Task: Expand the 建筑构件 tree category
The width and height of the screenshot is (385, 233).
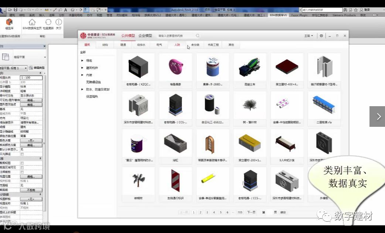Action: click(x=82, y=68)
